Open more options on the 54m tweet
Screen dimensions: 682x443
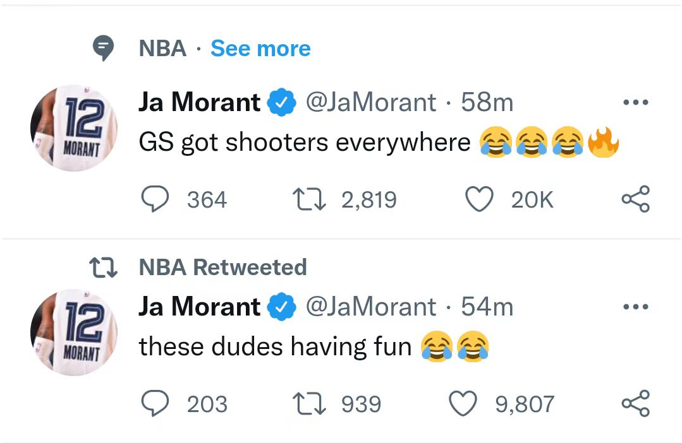[x=635, y=307]
